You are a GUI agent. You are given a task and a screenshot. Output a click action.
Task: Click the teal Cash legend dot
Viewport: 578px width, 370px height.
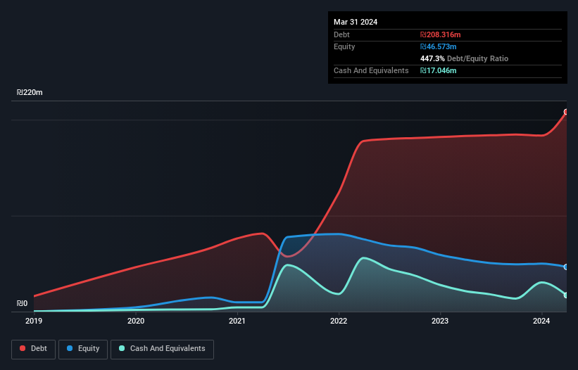[122, 348]
